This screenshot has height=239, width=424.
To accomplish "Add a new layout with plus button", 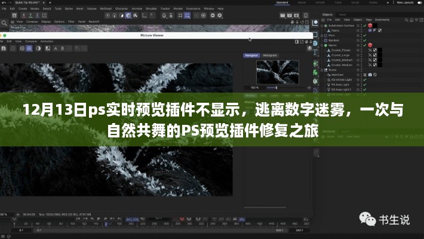I will (388, 2).
